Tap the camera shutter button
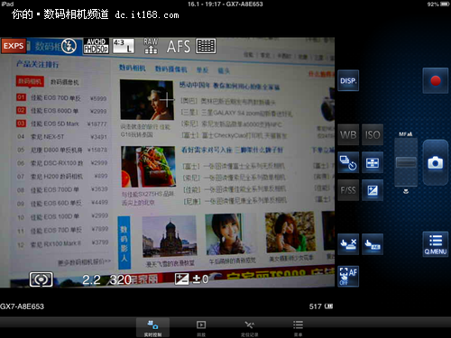 [x=435, y=162]
